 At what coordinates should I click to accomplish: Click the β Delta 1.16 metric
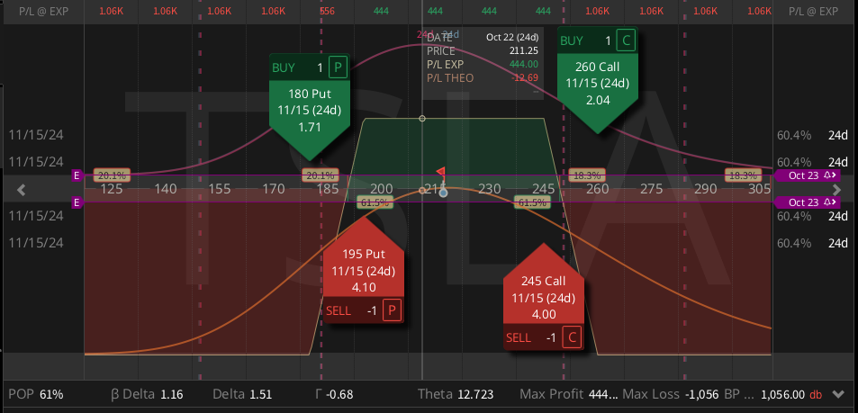pos(147,394)
